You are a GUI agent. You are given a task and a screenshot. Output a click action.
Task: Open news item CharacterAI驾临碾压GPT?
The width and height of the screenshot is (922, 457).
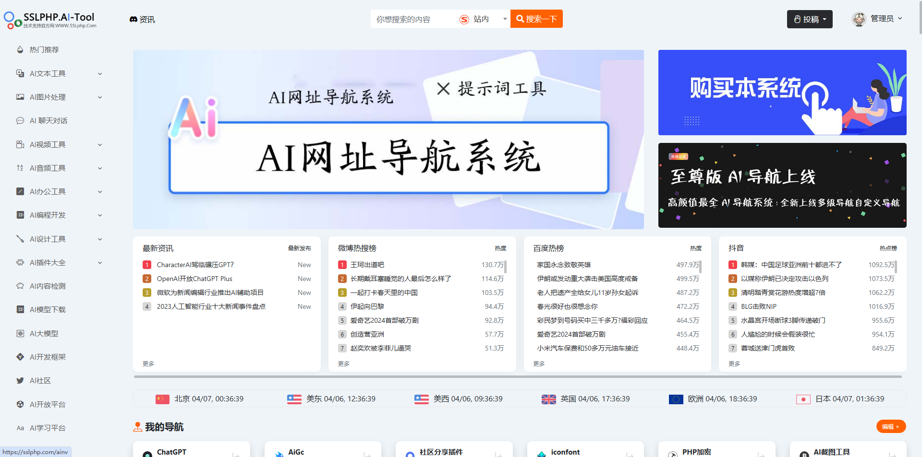(195, 265)
